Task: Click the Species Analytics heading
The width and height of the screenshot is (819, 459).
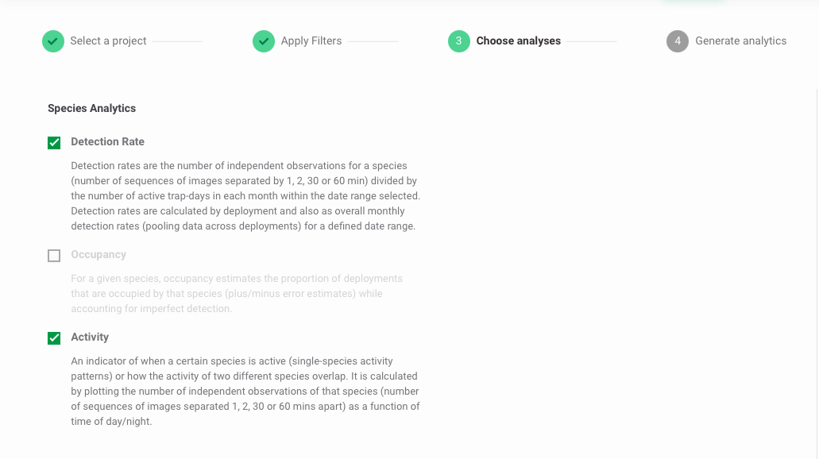Action: [x=91, y=108]
